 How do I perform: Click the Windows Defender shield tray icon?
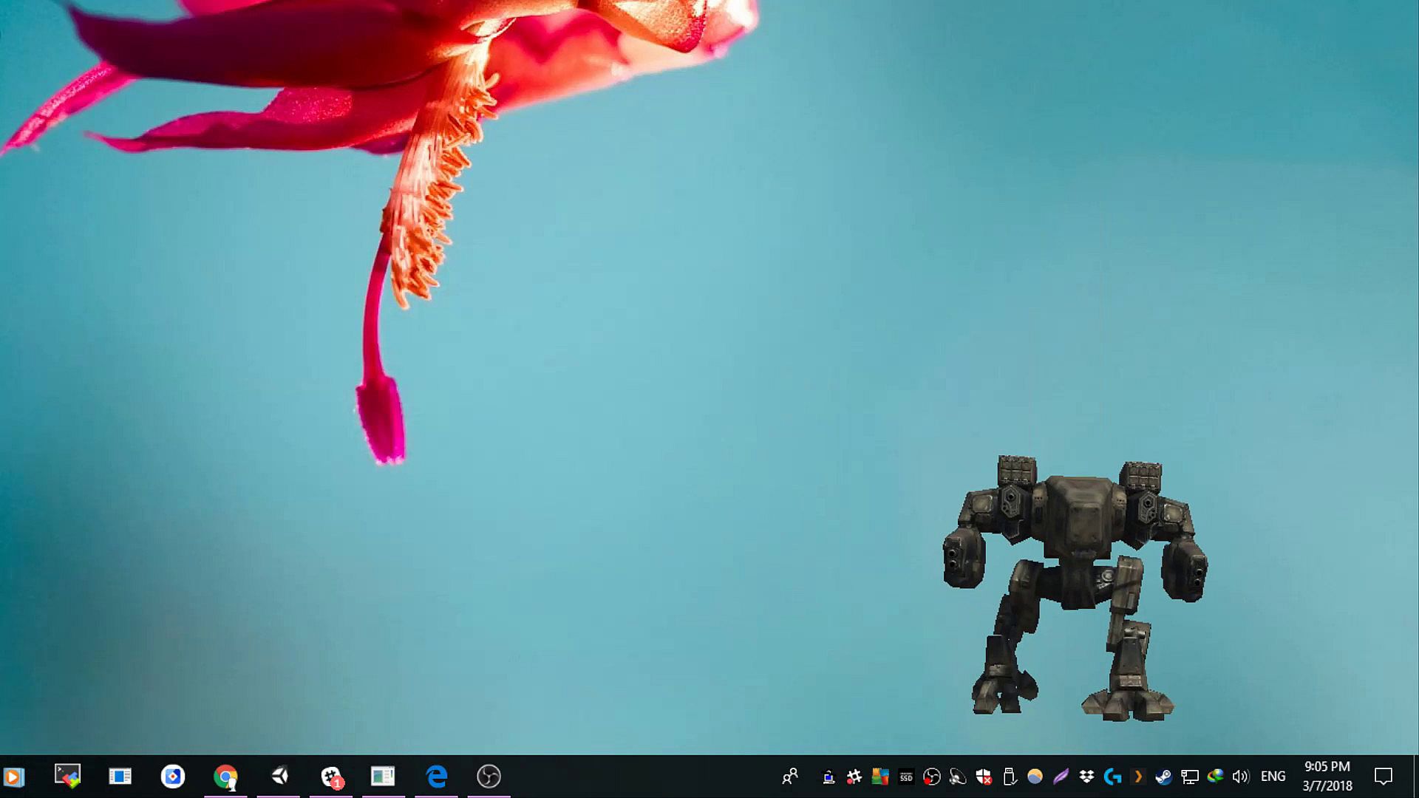pyautogui.click(x=983, y=777)
